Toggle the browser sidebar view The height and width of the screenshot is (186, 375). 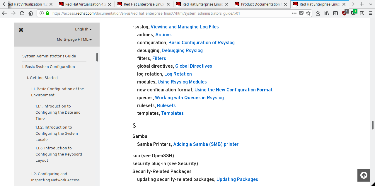point(335,13)
